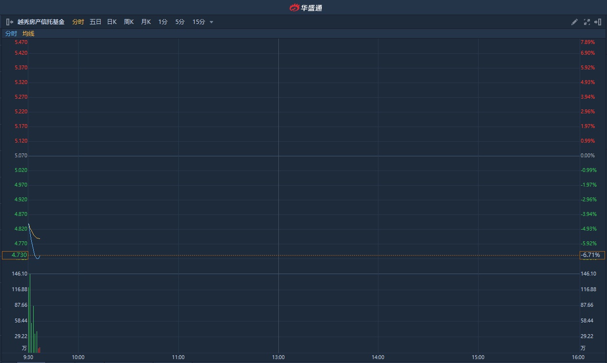Click the -6.71% change percentage label
607x363 pixels.
592,255
